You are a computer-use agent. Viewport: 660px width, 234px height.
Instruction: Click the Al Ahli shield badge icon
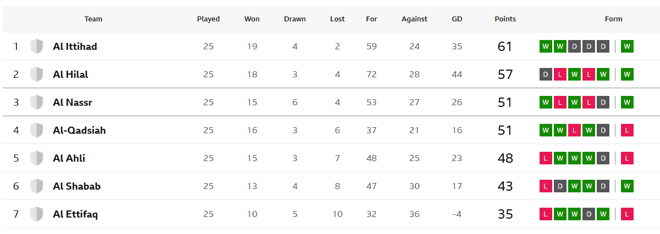37,158
